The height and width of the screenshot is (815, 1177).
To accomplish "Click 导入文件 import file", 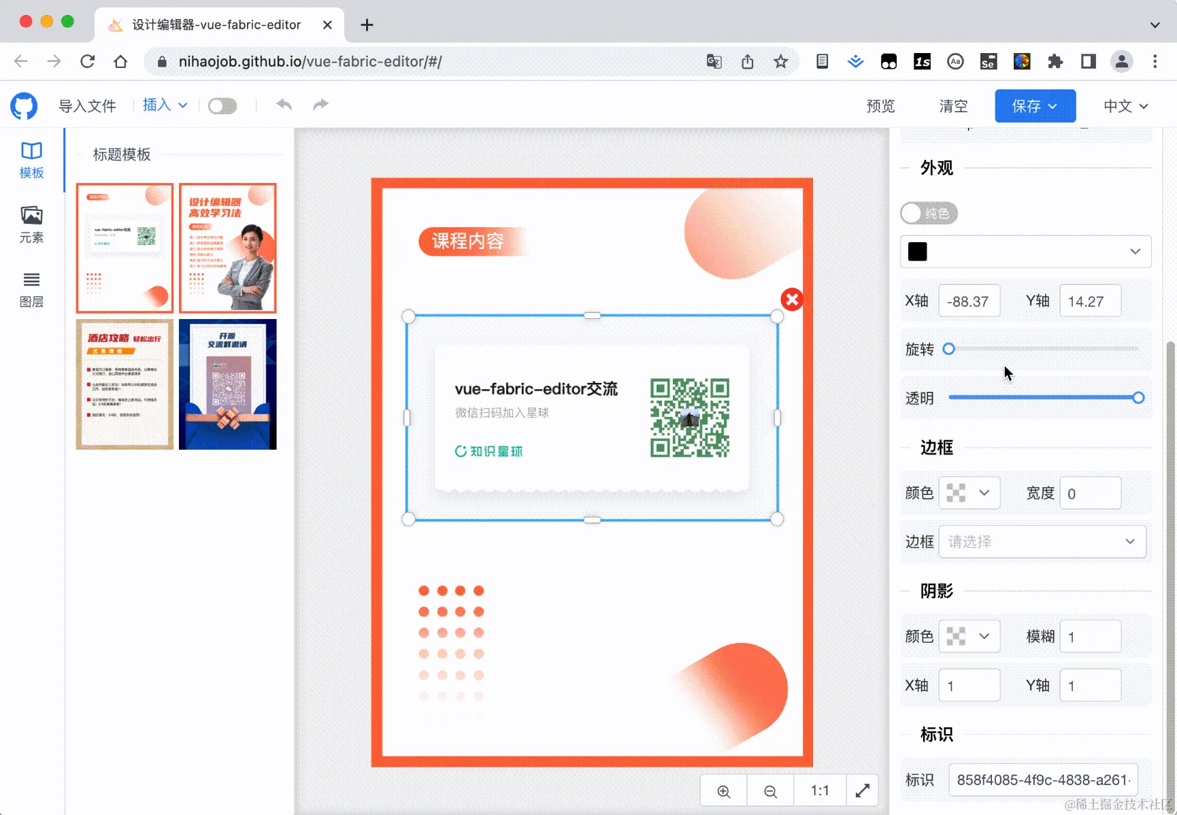I will (87, 106).
